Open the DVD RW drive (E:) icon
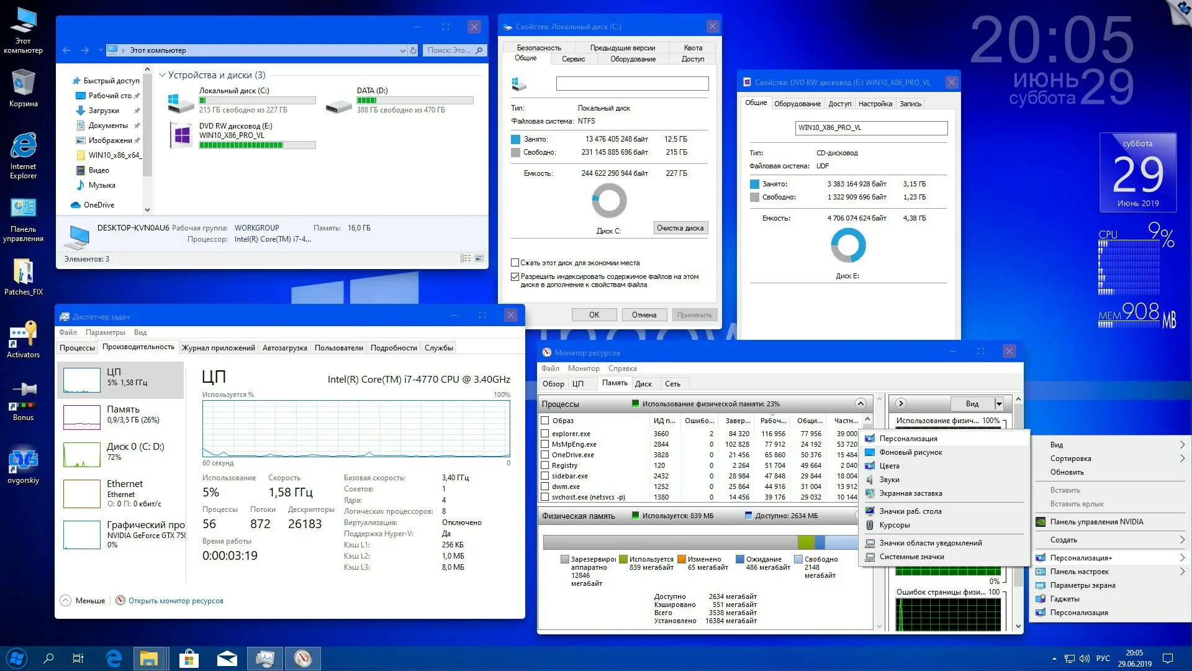 point(182,135)
